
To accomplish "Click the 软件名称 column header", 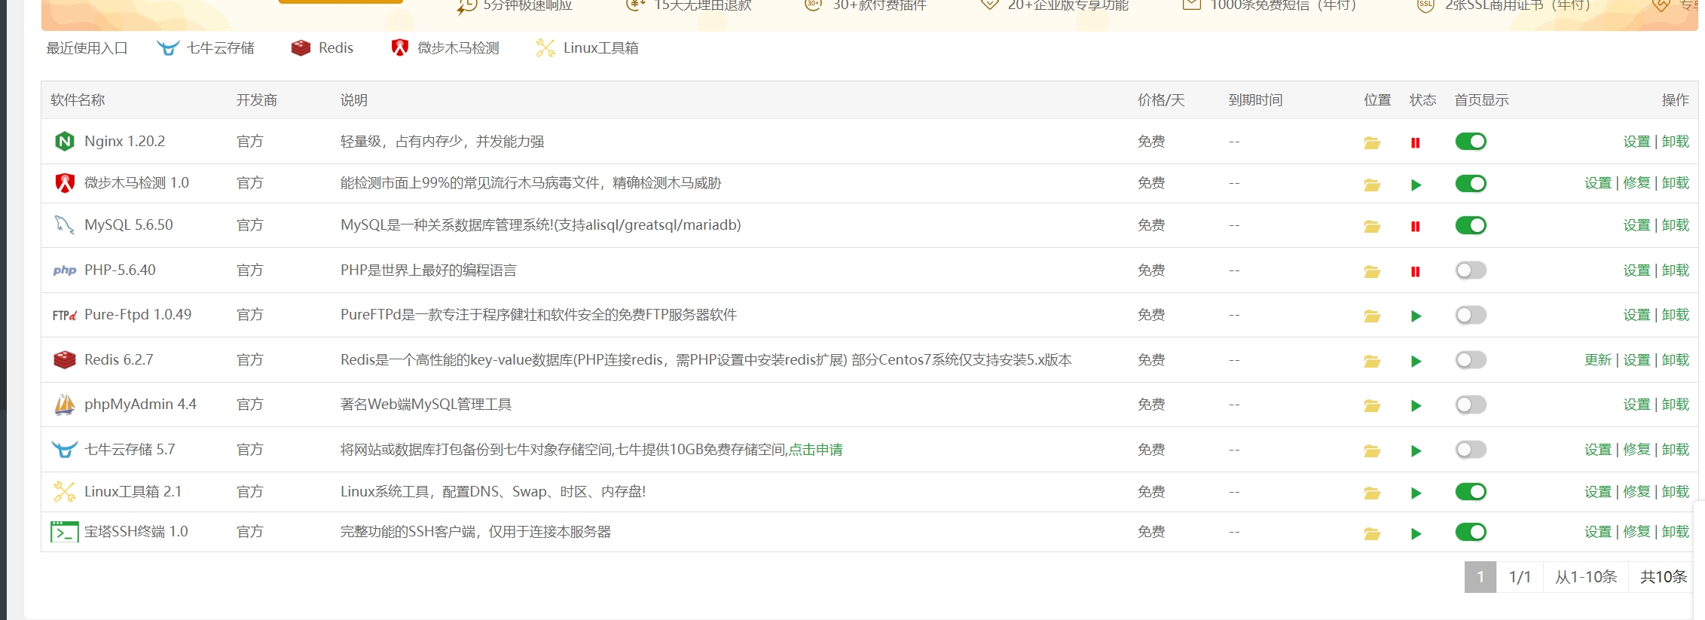I will pyautogui.click(x=78, y=100).
